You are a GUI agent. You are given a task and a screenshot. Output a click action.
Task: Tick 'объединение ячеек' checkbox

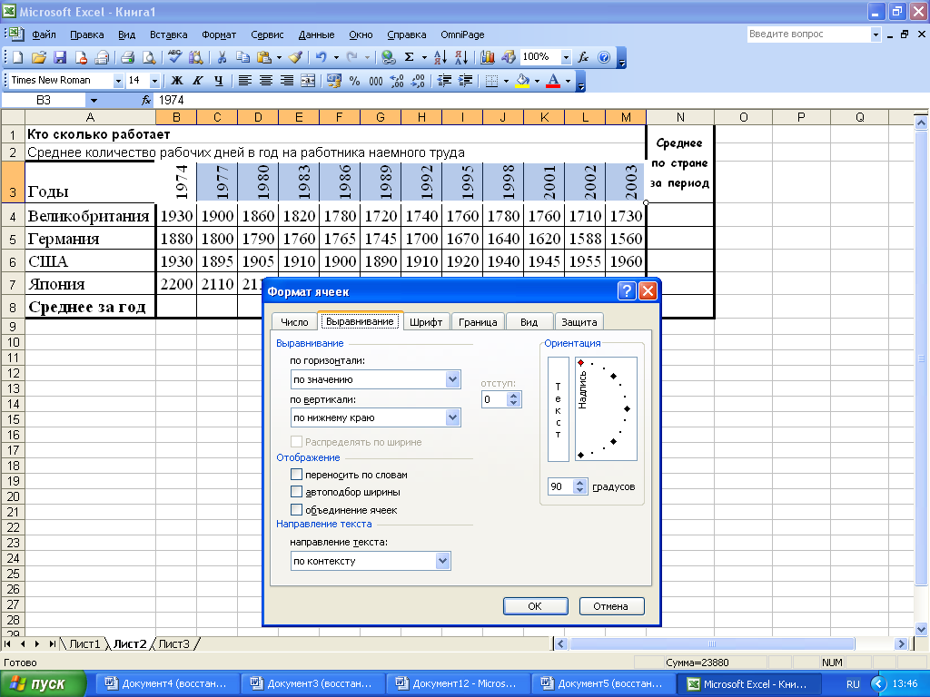coord(297,509)
